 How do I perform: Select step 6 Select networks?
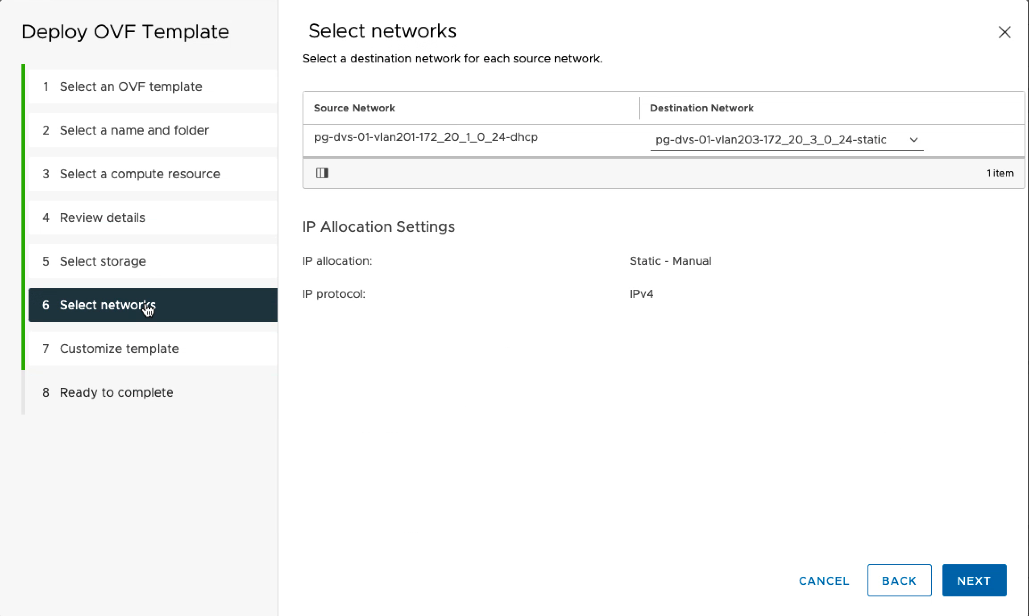pyautogui.click(x=107, y=305)
